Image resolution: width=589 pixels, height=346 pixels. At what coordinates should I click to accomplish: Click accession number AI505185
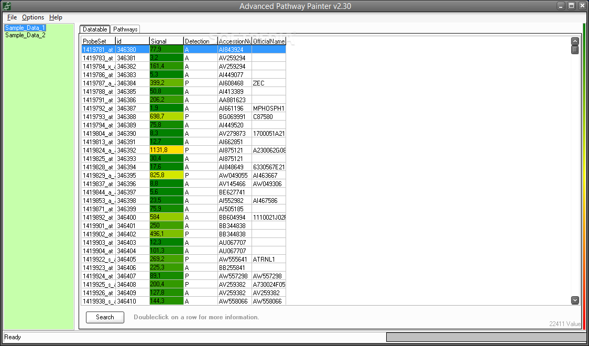(x=234, y=209)
